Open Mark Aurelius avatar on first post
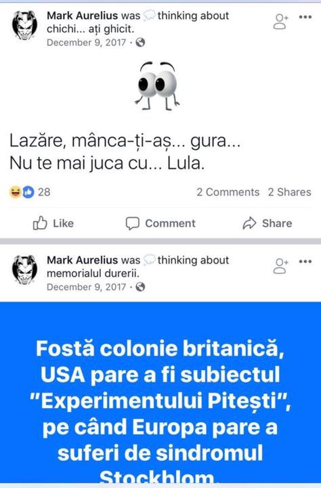This screenshot has width=321, height=488. point(24,25)
